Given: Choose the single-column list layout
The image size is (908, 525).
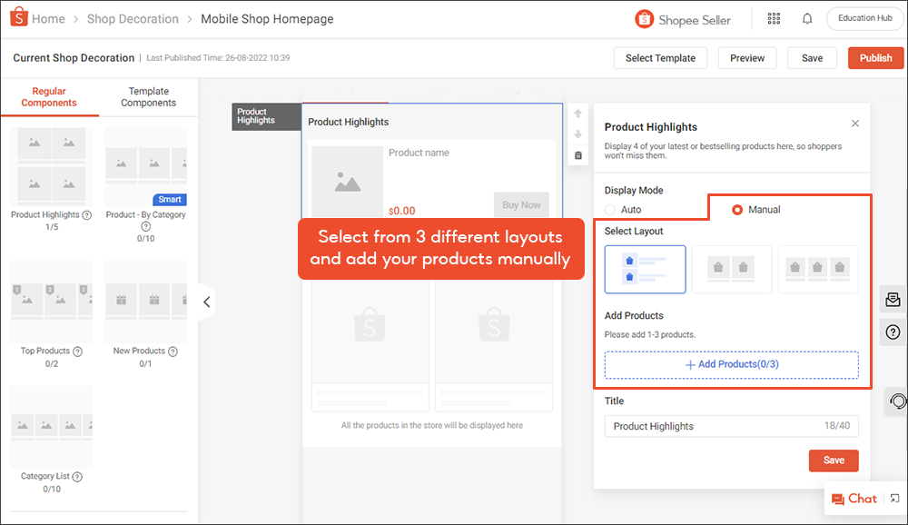Looking at the screenshot, I should (x=645, y=269).
